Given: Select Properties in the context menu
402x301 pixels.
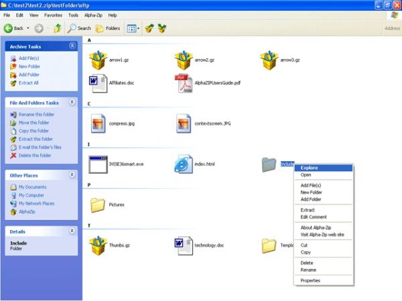Looking at the screenshot, I should (310, 280).
